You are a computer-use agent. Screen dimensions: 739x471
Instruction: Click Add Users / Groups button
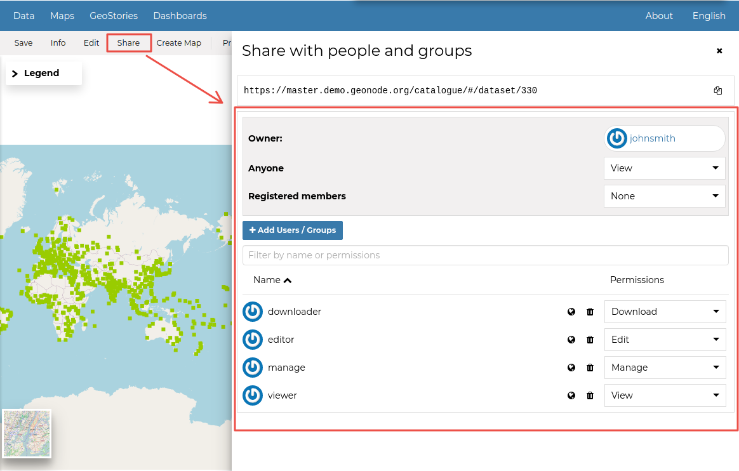pyautogui.click(x=293, y=230)
